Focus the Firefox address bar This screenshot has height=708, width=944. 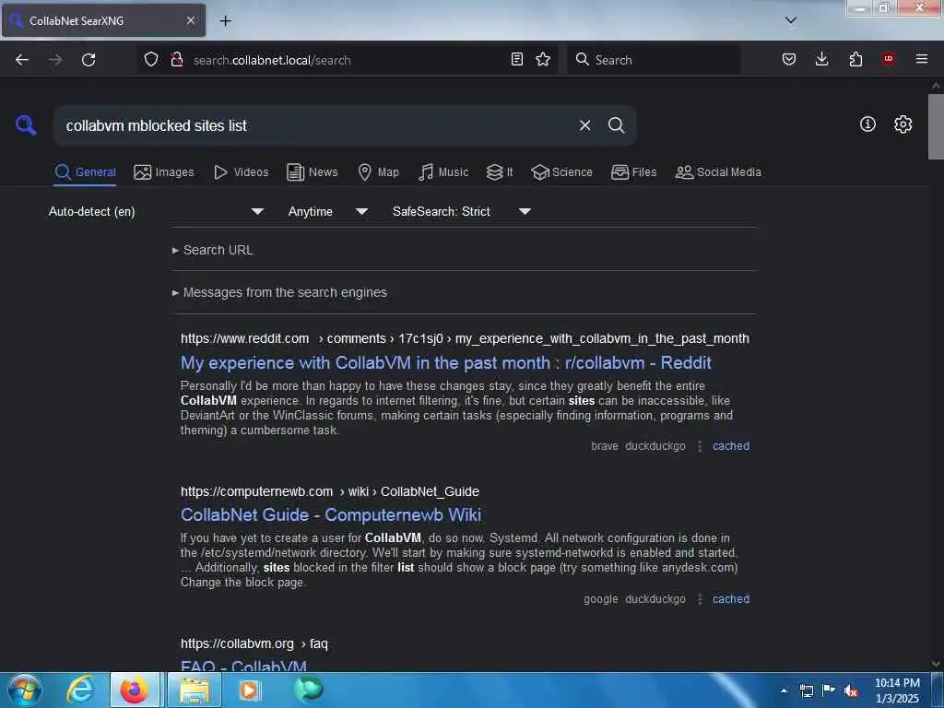click(x=347, y=60)
